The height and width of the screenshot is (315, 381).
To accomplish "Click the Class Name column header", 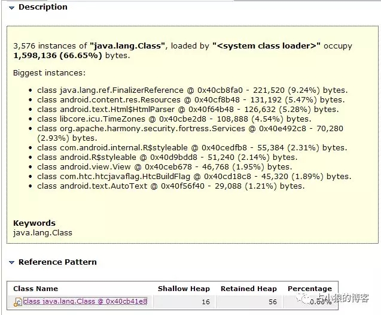I will tap(35, 289).
